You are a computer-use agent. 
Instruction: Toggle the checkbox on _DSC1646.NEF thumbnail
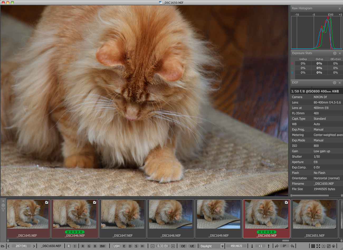(94, 202)
